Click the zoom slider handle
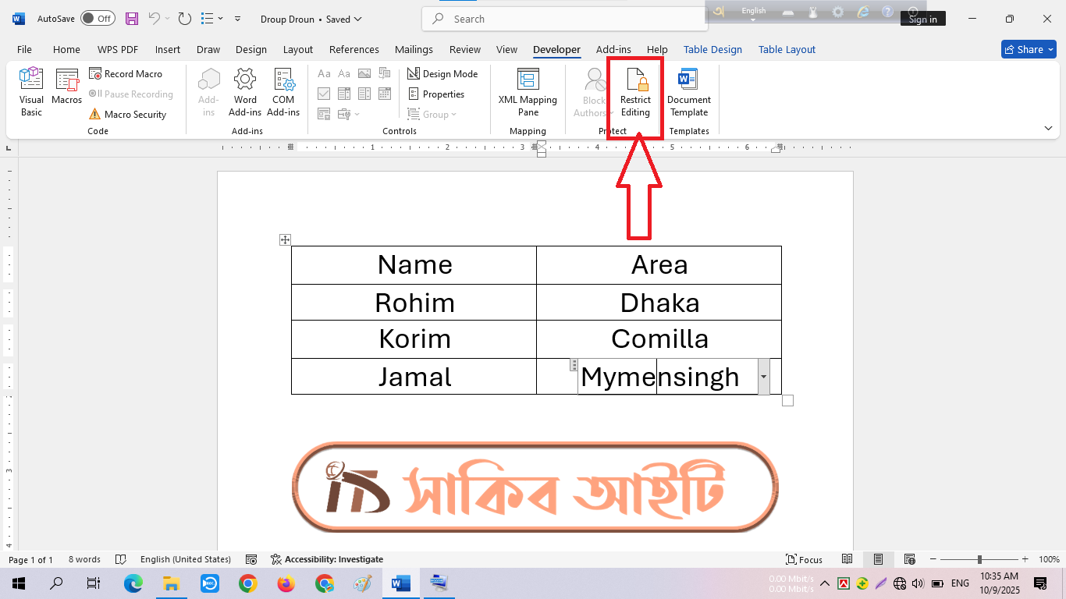Image resolution: width=1066 pixels, height=599 pixels. [979, 559]
